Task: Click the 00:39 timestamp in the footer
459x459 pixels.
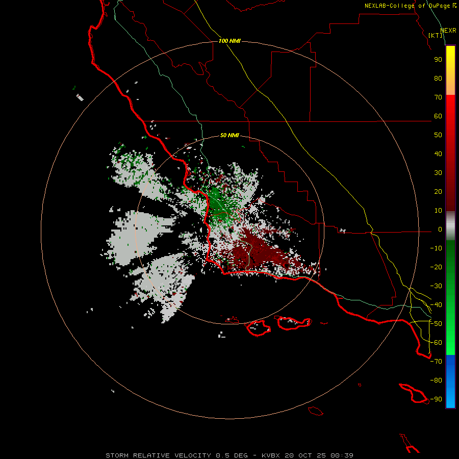Action: click(342, 455)
